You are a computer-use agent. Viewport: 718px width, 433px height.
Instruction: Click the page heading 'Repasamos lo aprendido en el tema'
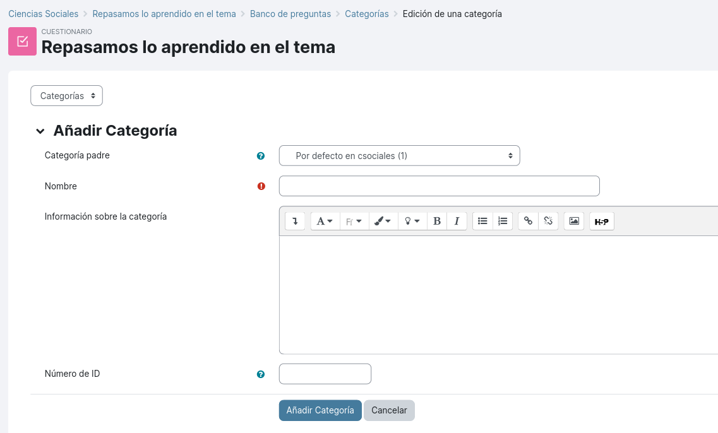click(x=188, y=47)
